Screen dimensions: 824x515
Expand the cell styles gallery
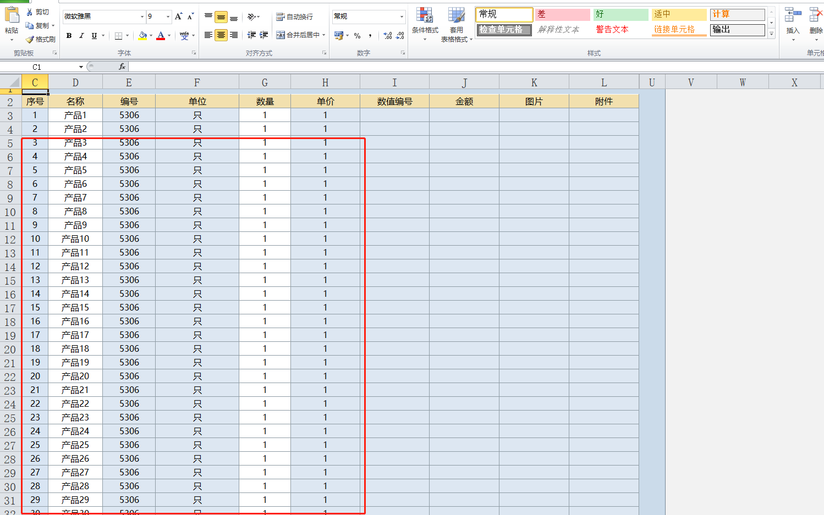pos(772,34)
